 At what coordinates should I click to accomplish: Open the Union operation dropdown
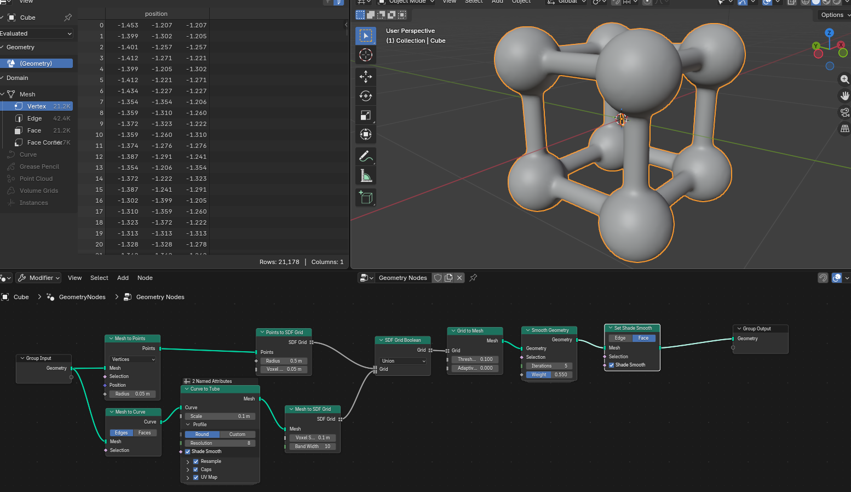(x=403, y=361)
